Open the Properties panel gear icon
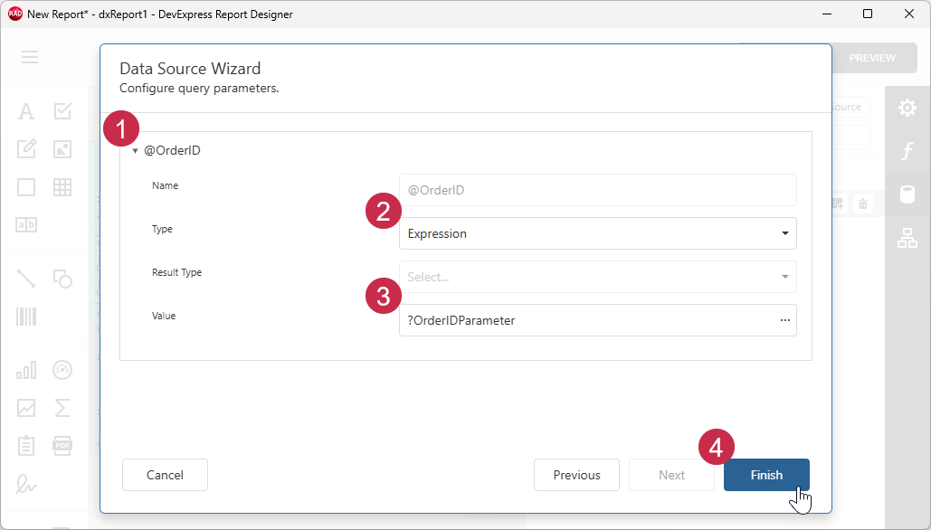Screen dimensions: 931x530 [x=907, y=107]
